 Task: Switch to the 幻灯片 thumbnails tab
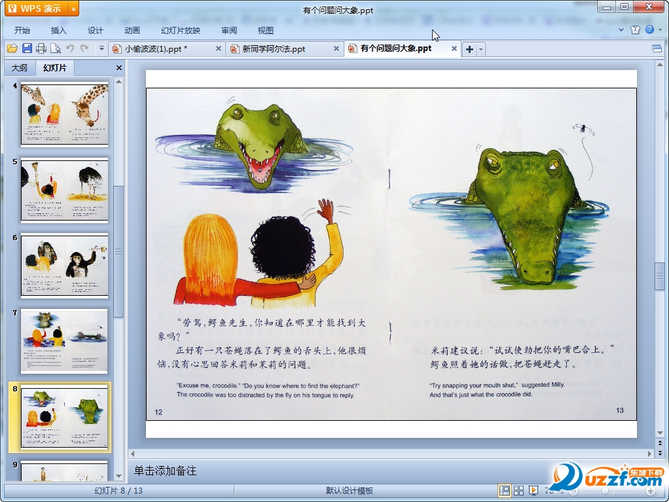coord(55,68)
